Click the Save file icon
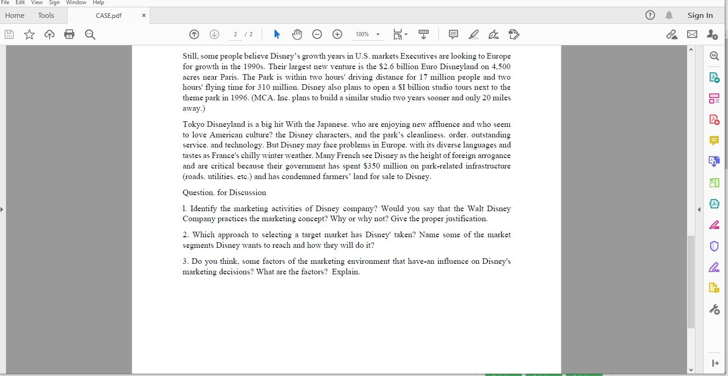 (9, 34)
